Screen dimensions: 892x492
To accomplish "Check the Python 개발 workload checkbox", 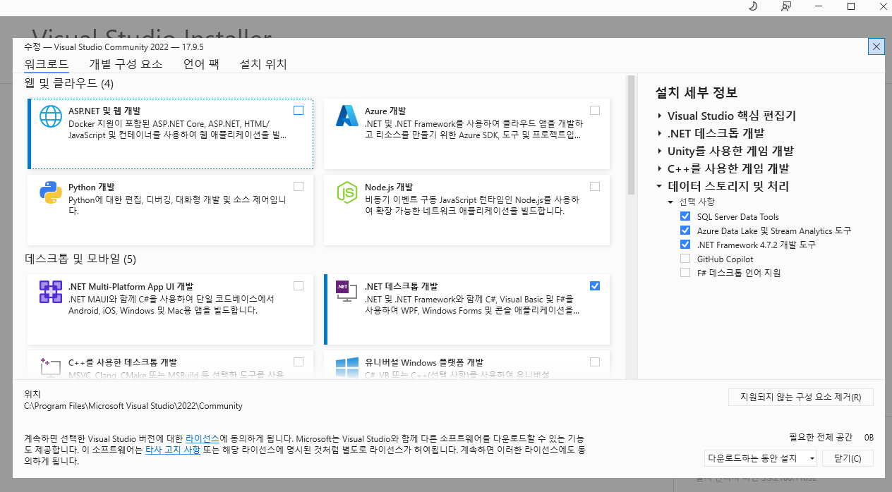I will pyautogui.click(x=299, y=187).
